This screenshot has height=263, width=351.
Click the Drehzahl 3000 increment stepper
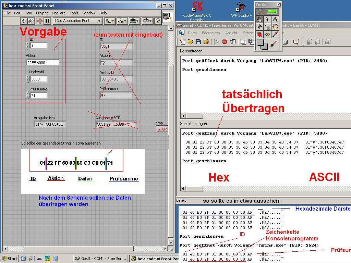click(28, 77)
